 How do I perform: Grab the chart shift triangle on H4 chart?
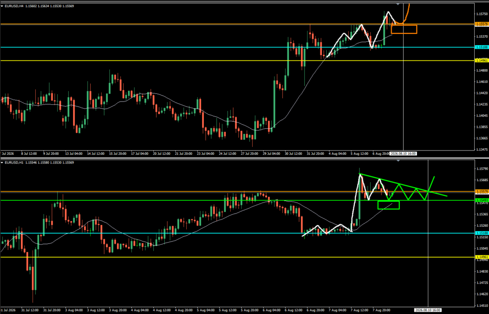tap(398, 4)
